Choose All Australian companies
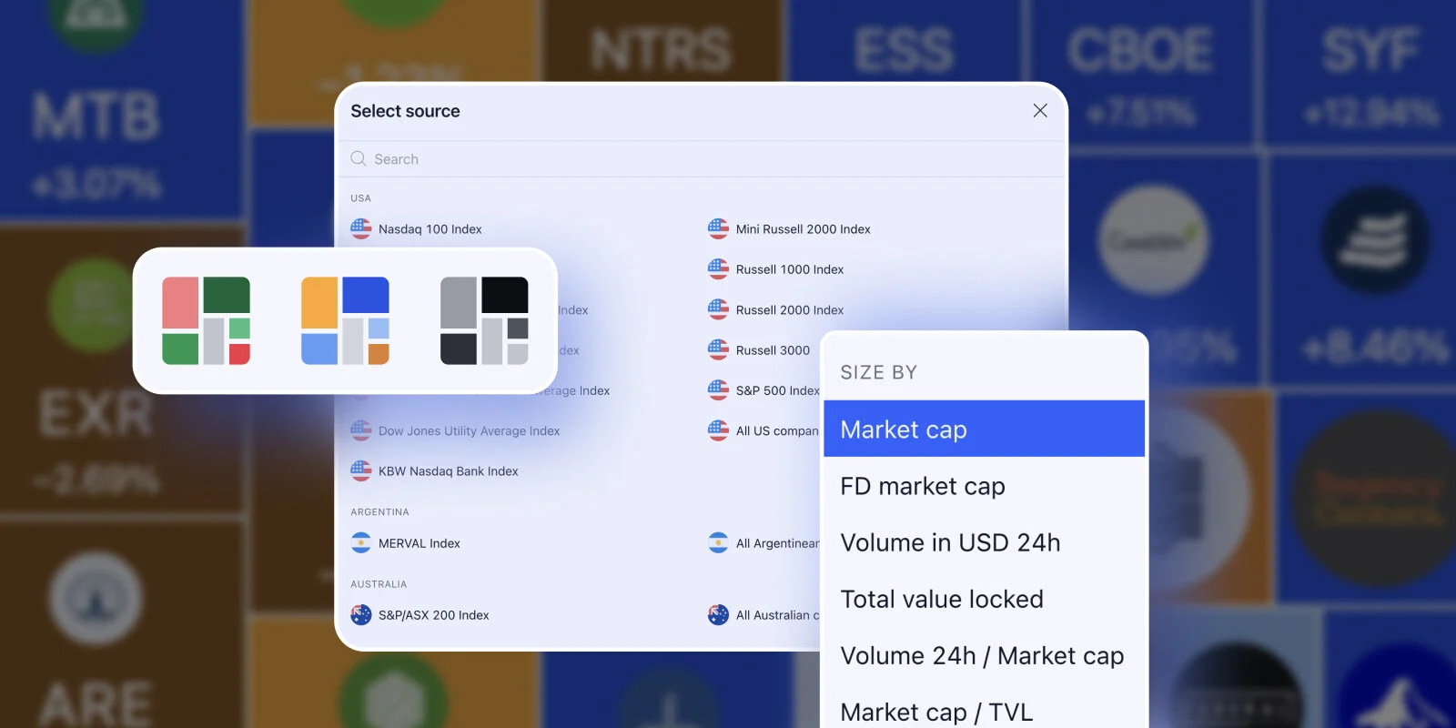1456x728 pixels. tap(777, 615)
